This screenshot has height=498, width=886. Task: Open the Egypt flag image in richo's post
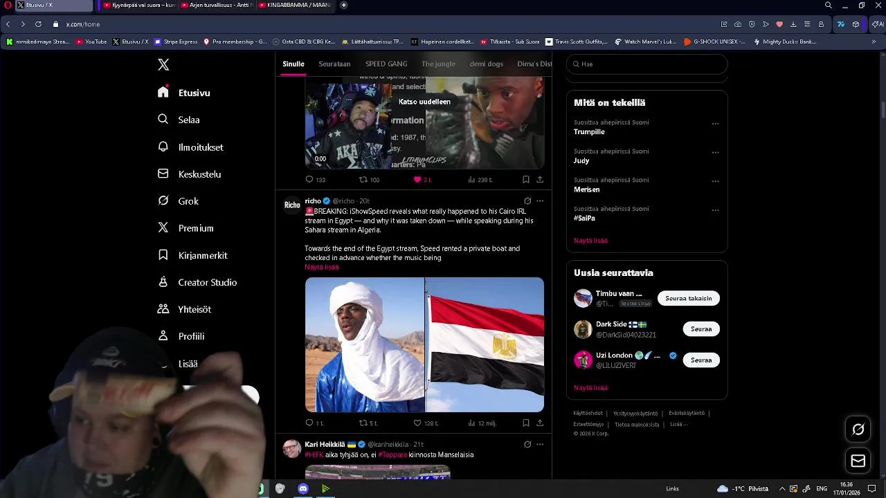click(485, 344)
